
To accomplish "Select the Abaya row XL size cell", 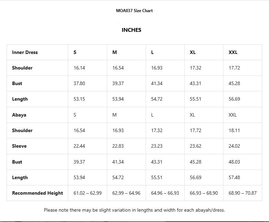I will pyautogui.click(x=192, y=115).
